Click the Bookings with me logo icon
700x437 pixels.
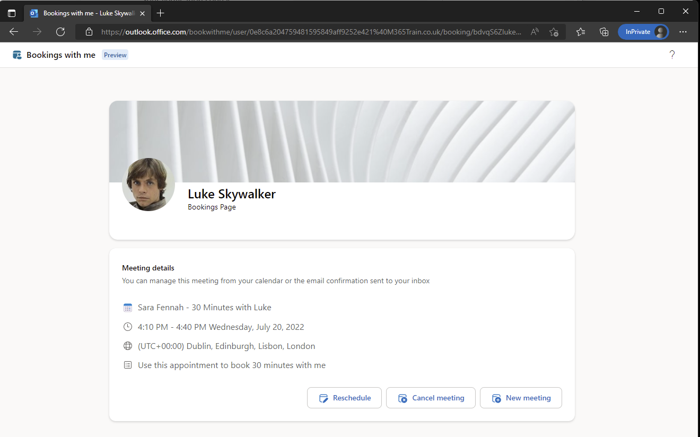[x=17, y=55]
